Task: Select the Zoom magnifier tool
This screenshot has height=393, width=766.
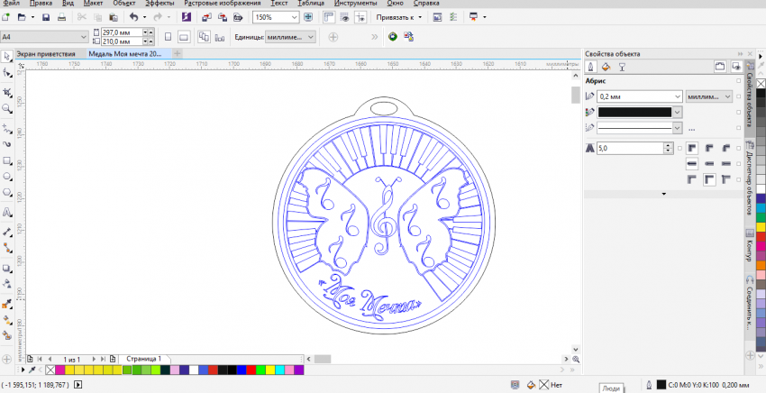Action: coord(7,108)
